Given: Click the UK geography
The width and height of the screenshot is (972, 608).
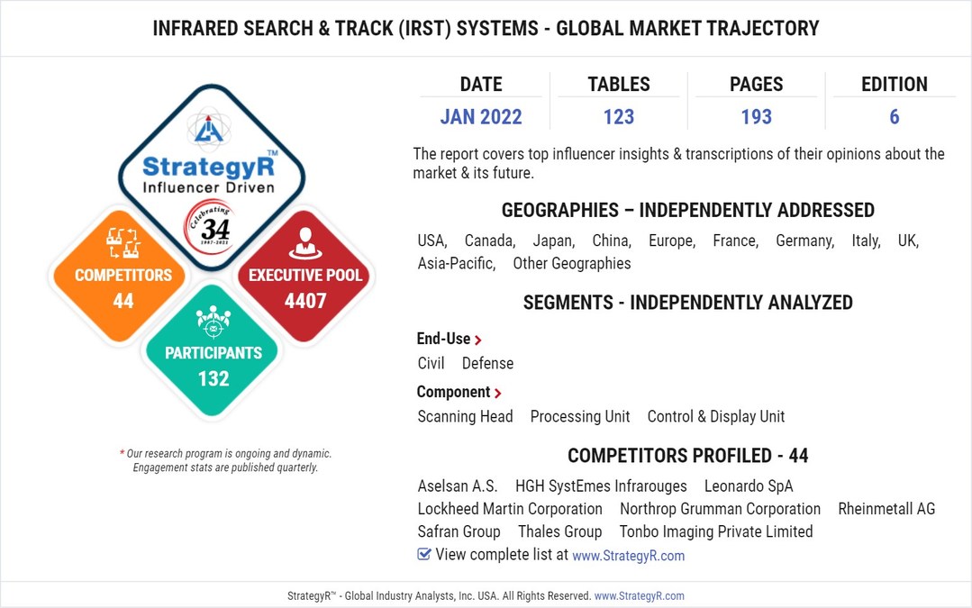Looking at the screenshot, I should coord(908,240).
